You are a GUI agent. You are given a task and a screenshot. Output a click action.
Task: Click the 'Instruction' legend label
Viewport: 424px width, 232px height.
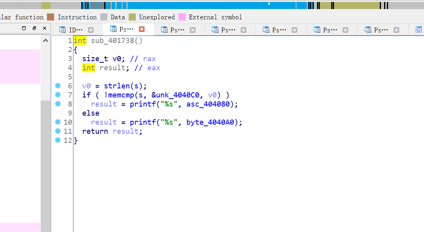(x=77, y=17)
